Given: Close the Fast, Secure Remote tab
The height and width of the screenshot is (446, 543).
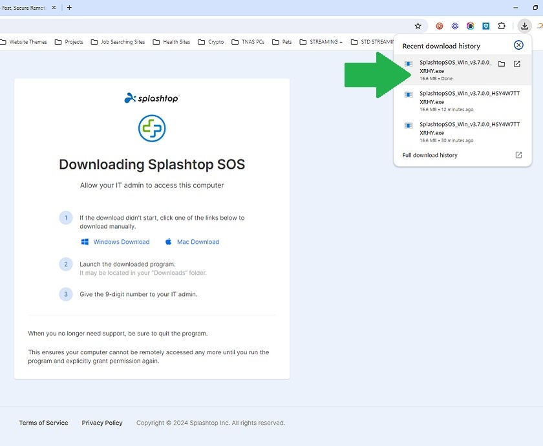Looking at the screenshot, I should [x=54, y=8].
